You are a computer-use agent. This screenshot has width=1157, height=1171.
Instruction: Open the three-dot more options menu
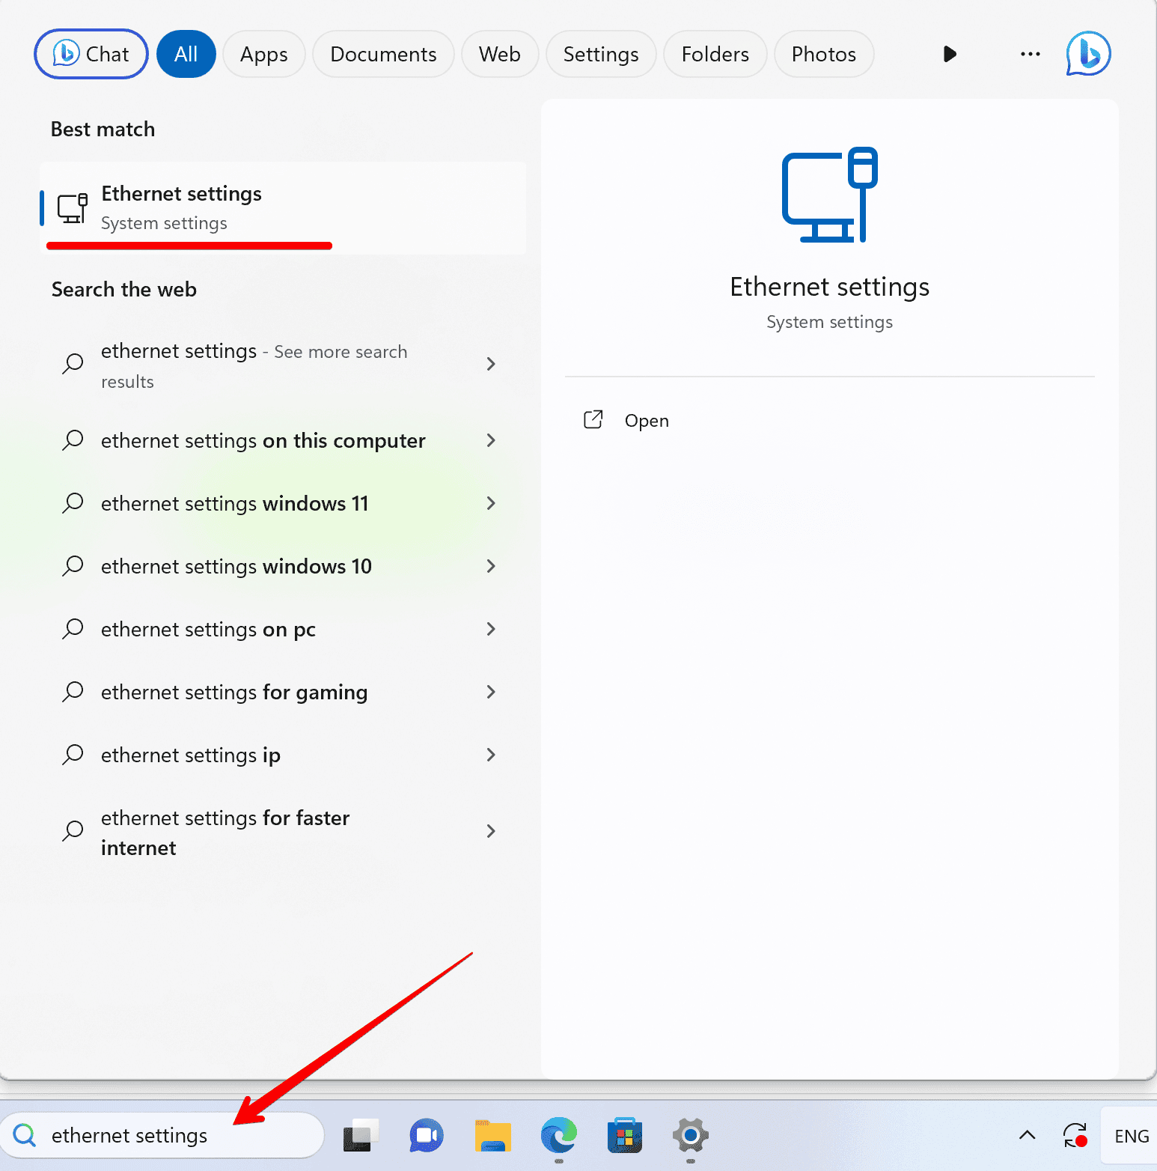[x=1030, y=54]
